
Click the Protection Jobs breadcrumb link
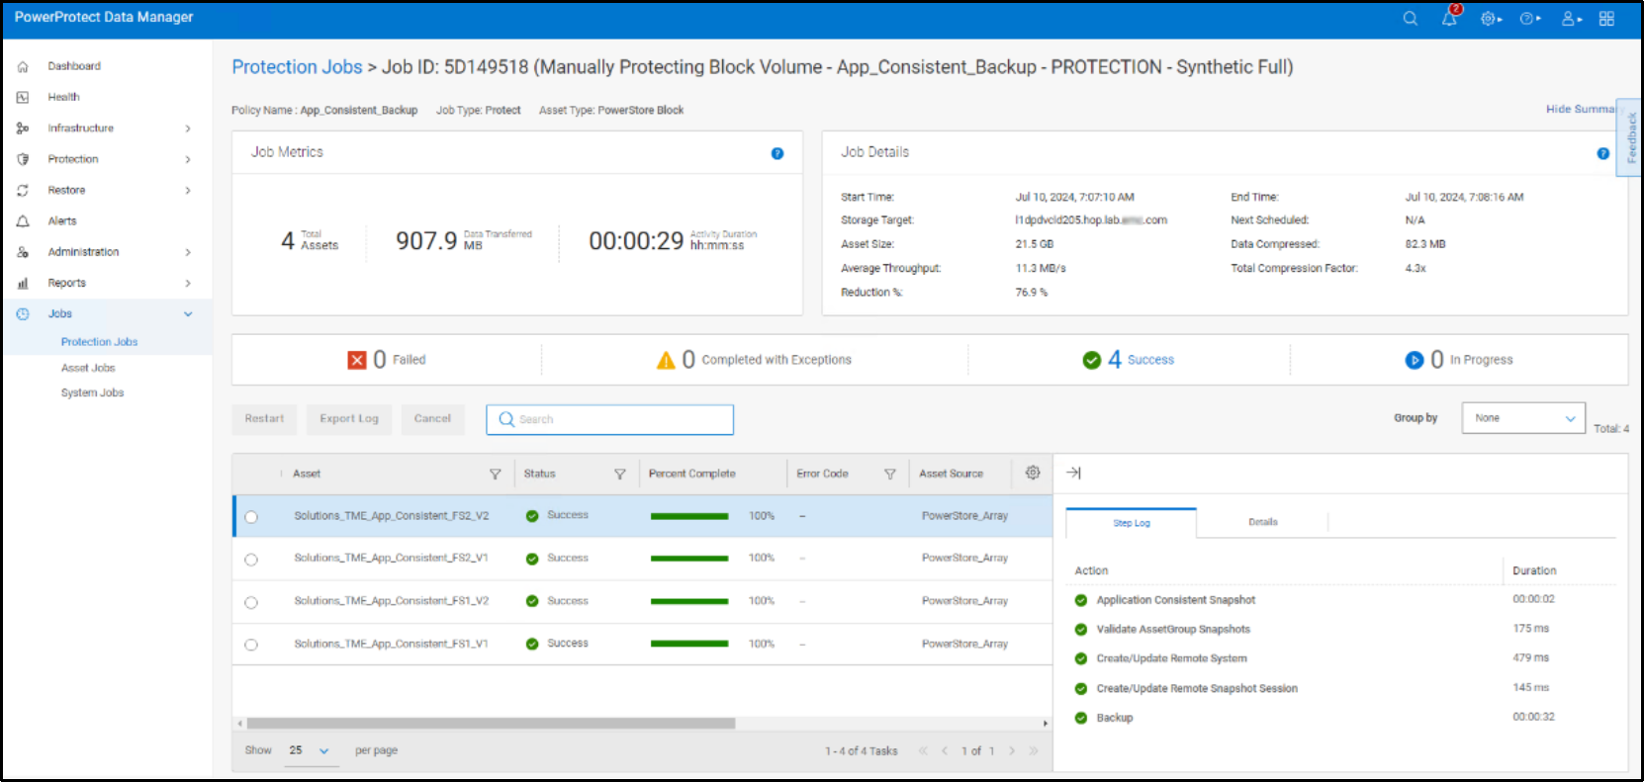(297, 67)
